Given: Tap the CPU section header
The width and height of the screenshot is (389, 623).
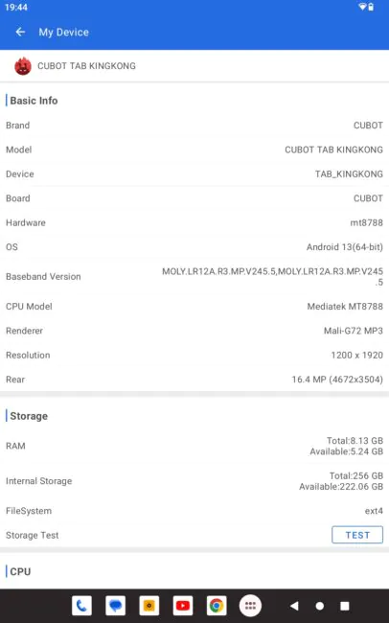Looking at the screenshot, I should pos(20,571).
